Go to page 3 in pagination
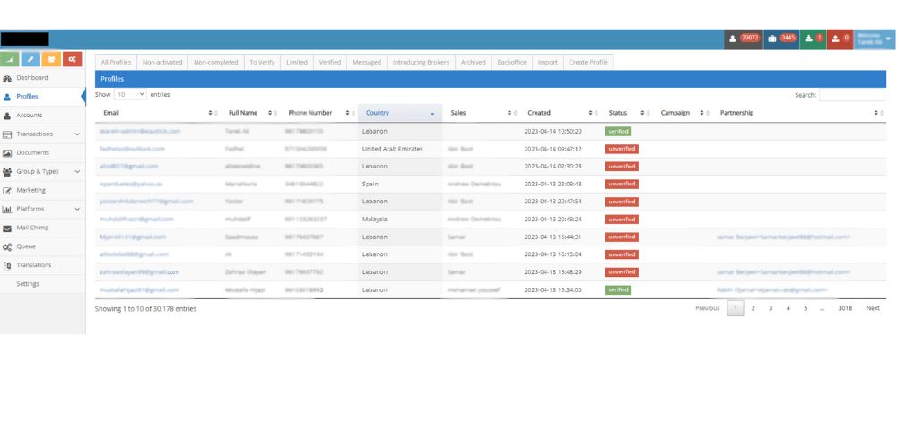 pyautogui.click(x=770, y=308)
